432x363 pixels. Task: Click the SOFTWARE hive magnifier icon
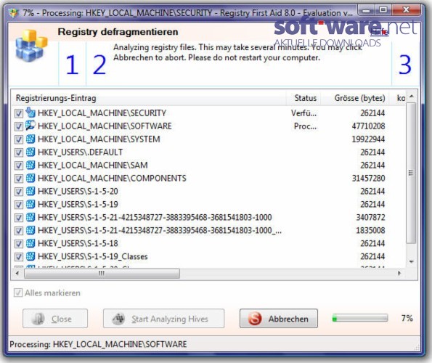coord(30,126)
